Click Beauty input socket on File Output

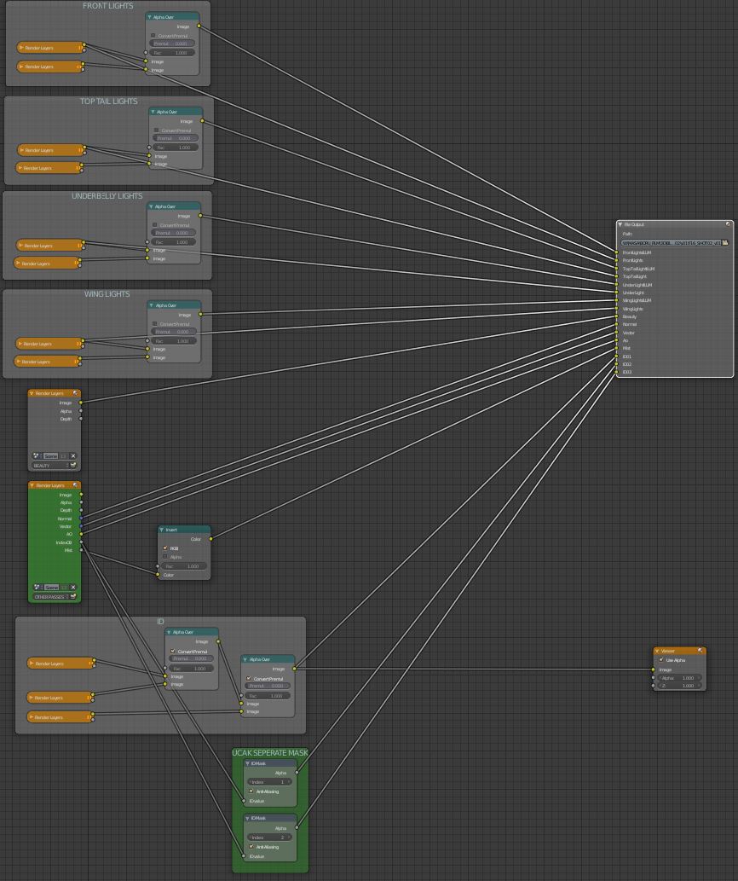tap(617, 317)
